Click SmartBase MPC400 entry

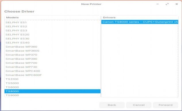[x=52, y=71]
